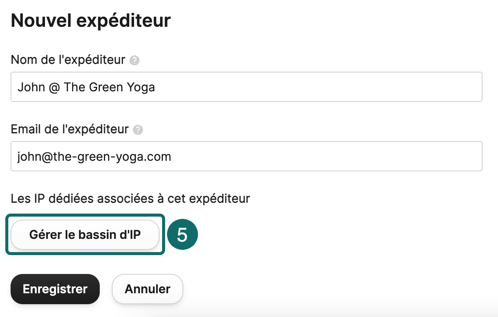Click help icon beside Nom de l'expéditeur
498x317 pixels.
click(135, 60)
